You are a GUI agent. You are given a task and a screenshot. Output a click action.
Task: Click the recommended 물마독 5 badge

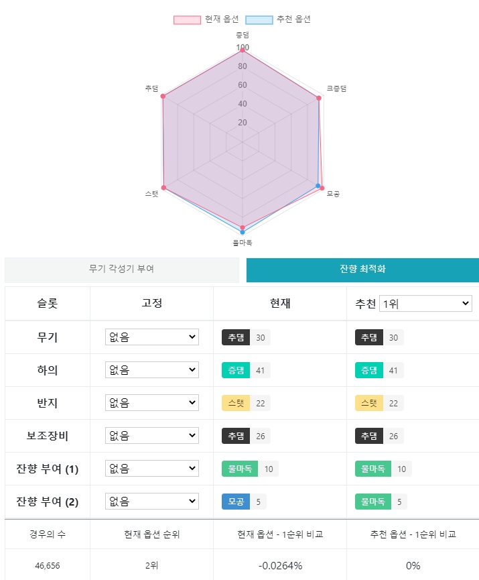point(381,502)
